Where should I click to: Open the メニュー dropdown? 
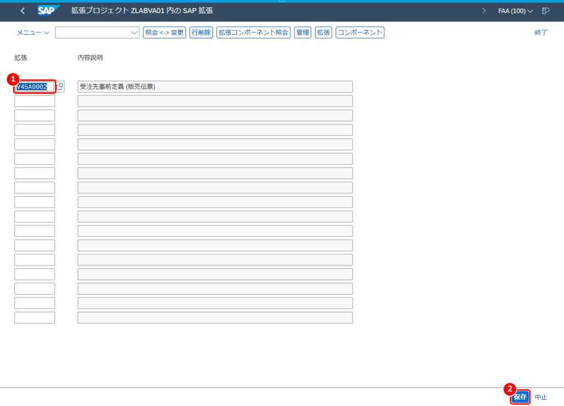[32, 33]
